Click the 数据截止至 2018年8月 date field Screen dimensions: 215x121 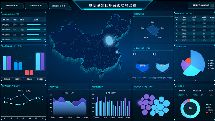tap(201, 5)
